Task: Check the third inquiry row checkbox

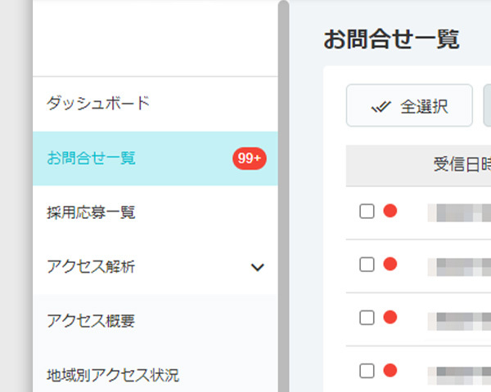Action: pos(367,318)
